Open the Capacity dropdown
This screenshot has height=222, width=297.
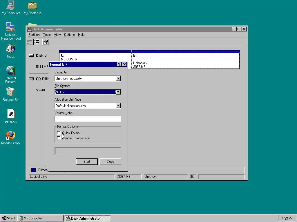click(x=118, y=79)
